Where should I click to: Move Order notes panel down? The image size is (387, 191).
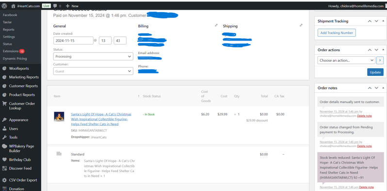pyautogui.click(x=376, y=88)
